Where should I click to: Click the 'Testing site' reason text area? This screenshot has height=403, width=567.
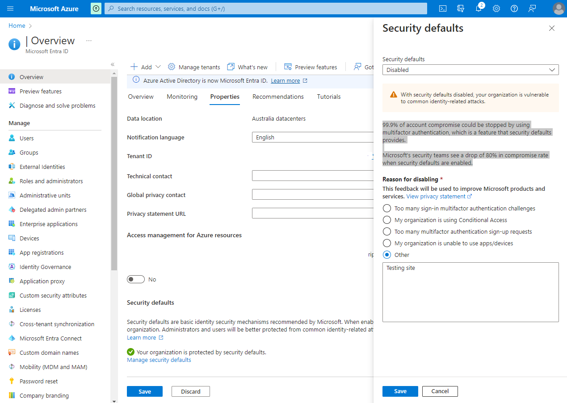click(x=470, y=292)
